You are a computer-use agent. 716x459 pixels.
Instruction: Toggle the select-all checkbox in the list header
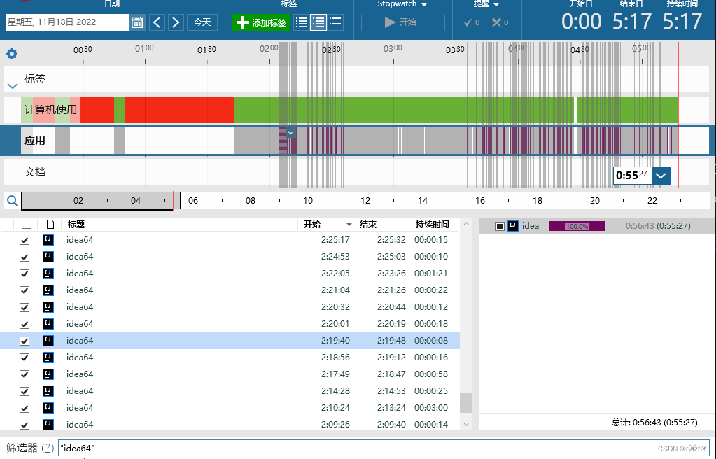tap(27, 224)
